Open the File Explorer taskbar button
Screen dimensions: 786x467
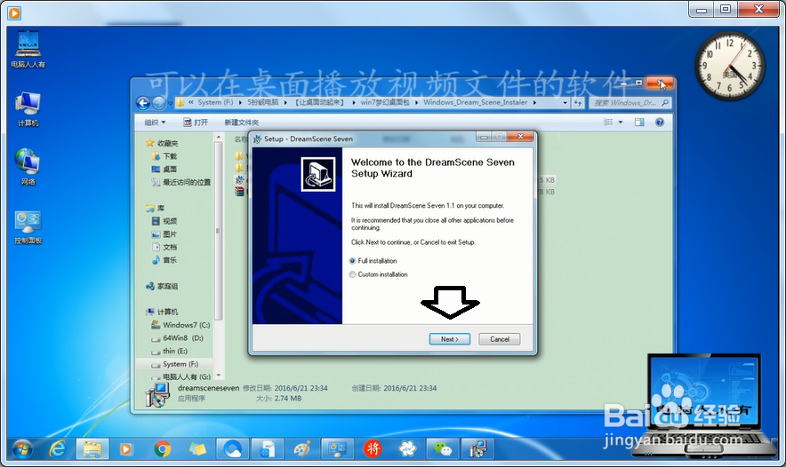pos(92,449)
